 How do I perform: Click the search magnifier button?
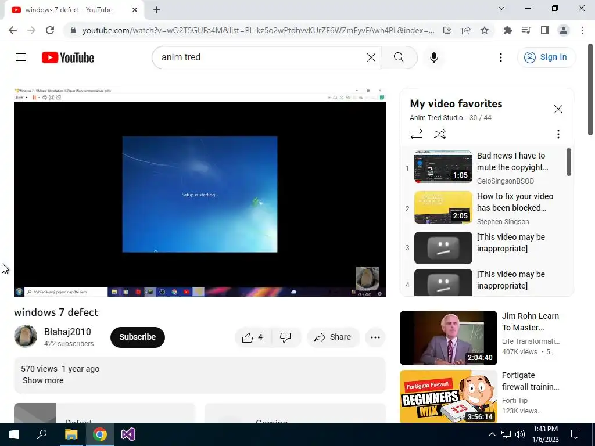[x=399, y=57]
